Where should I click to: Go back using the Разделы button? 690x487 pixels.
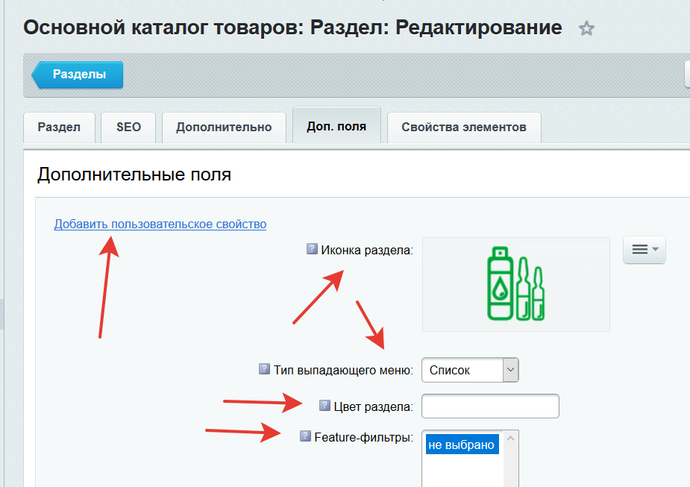(x=78, y=75)
